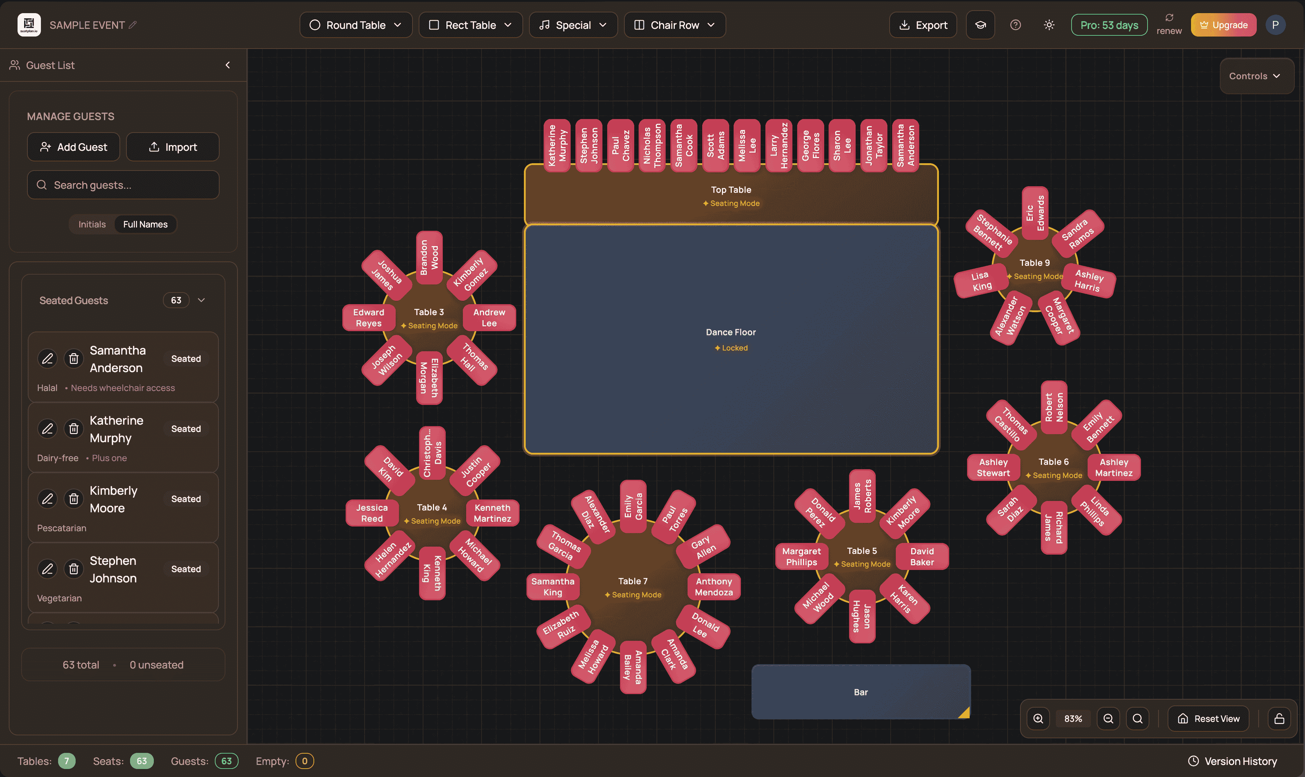Delete Stephen Johnson with the trash icon

[x=73, y=569]
